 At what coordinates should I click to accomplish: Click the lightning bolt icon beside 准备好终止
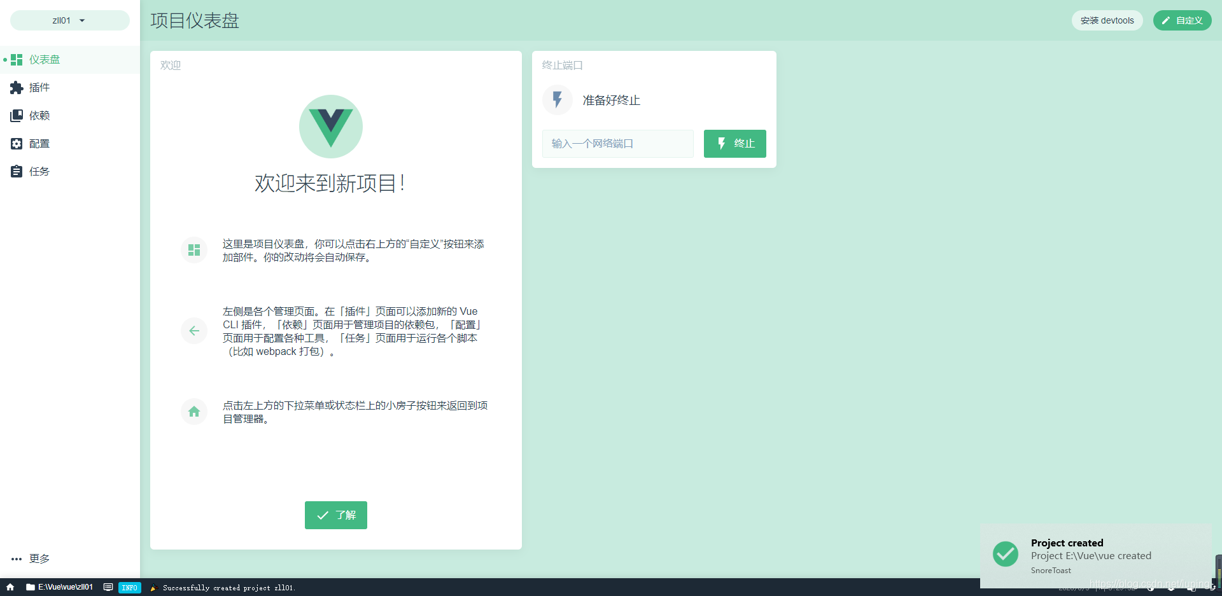tap(558, 100)
